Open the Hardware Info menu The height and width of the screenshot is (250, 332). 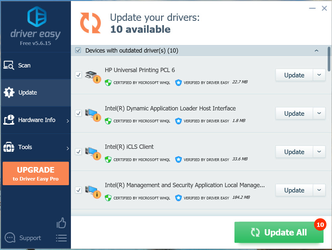(36, 120)
